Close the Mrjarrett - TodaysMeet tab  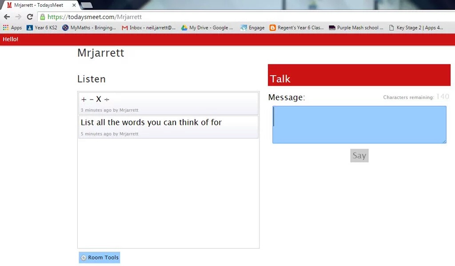click(x=74, y=5)
